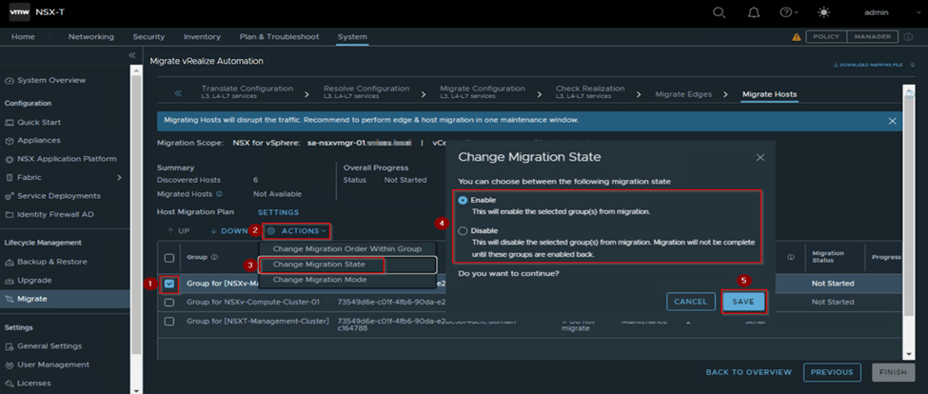The image size is (928, 394).
Task: Select the Enable radio button
Action: click(464, 201)
